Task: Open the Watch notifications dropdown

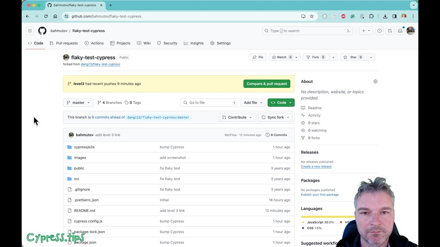Action: [285, 57]
